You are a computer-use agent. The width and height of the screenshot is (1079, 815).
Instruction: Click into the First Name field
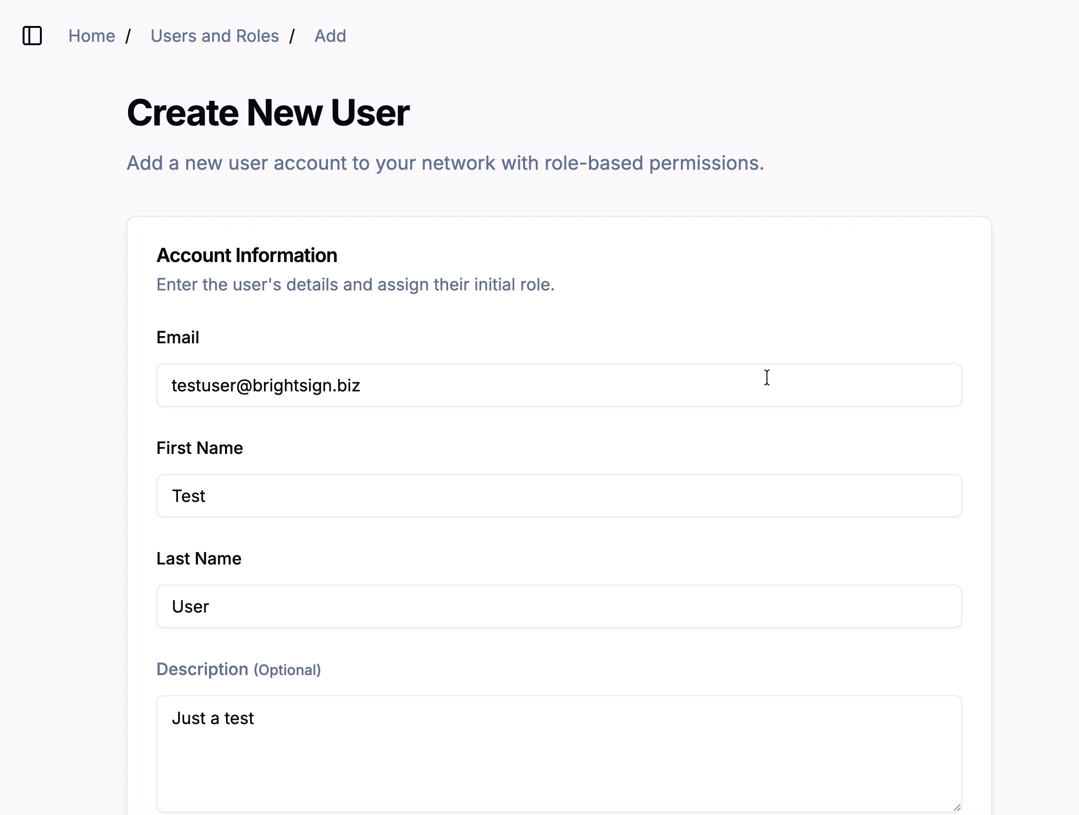[x=559, y=496]
